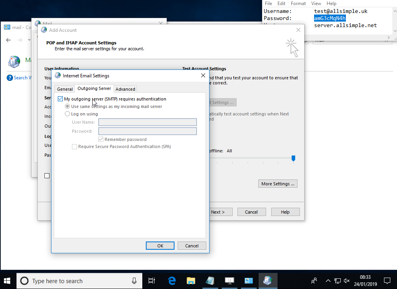The width and height of the screenshot is (397, 289).
Task: Open Microsoft Edge from the taskbar
Action: click(x=172, y=281)
